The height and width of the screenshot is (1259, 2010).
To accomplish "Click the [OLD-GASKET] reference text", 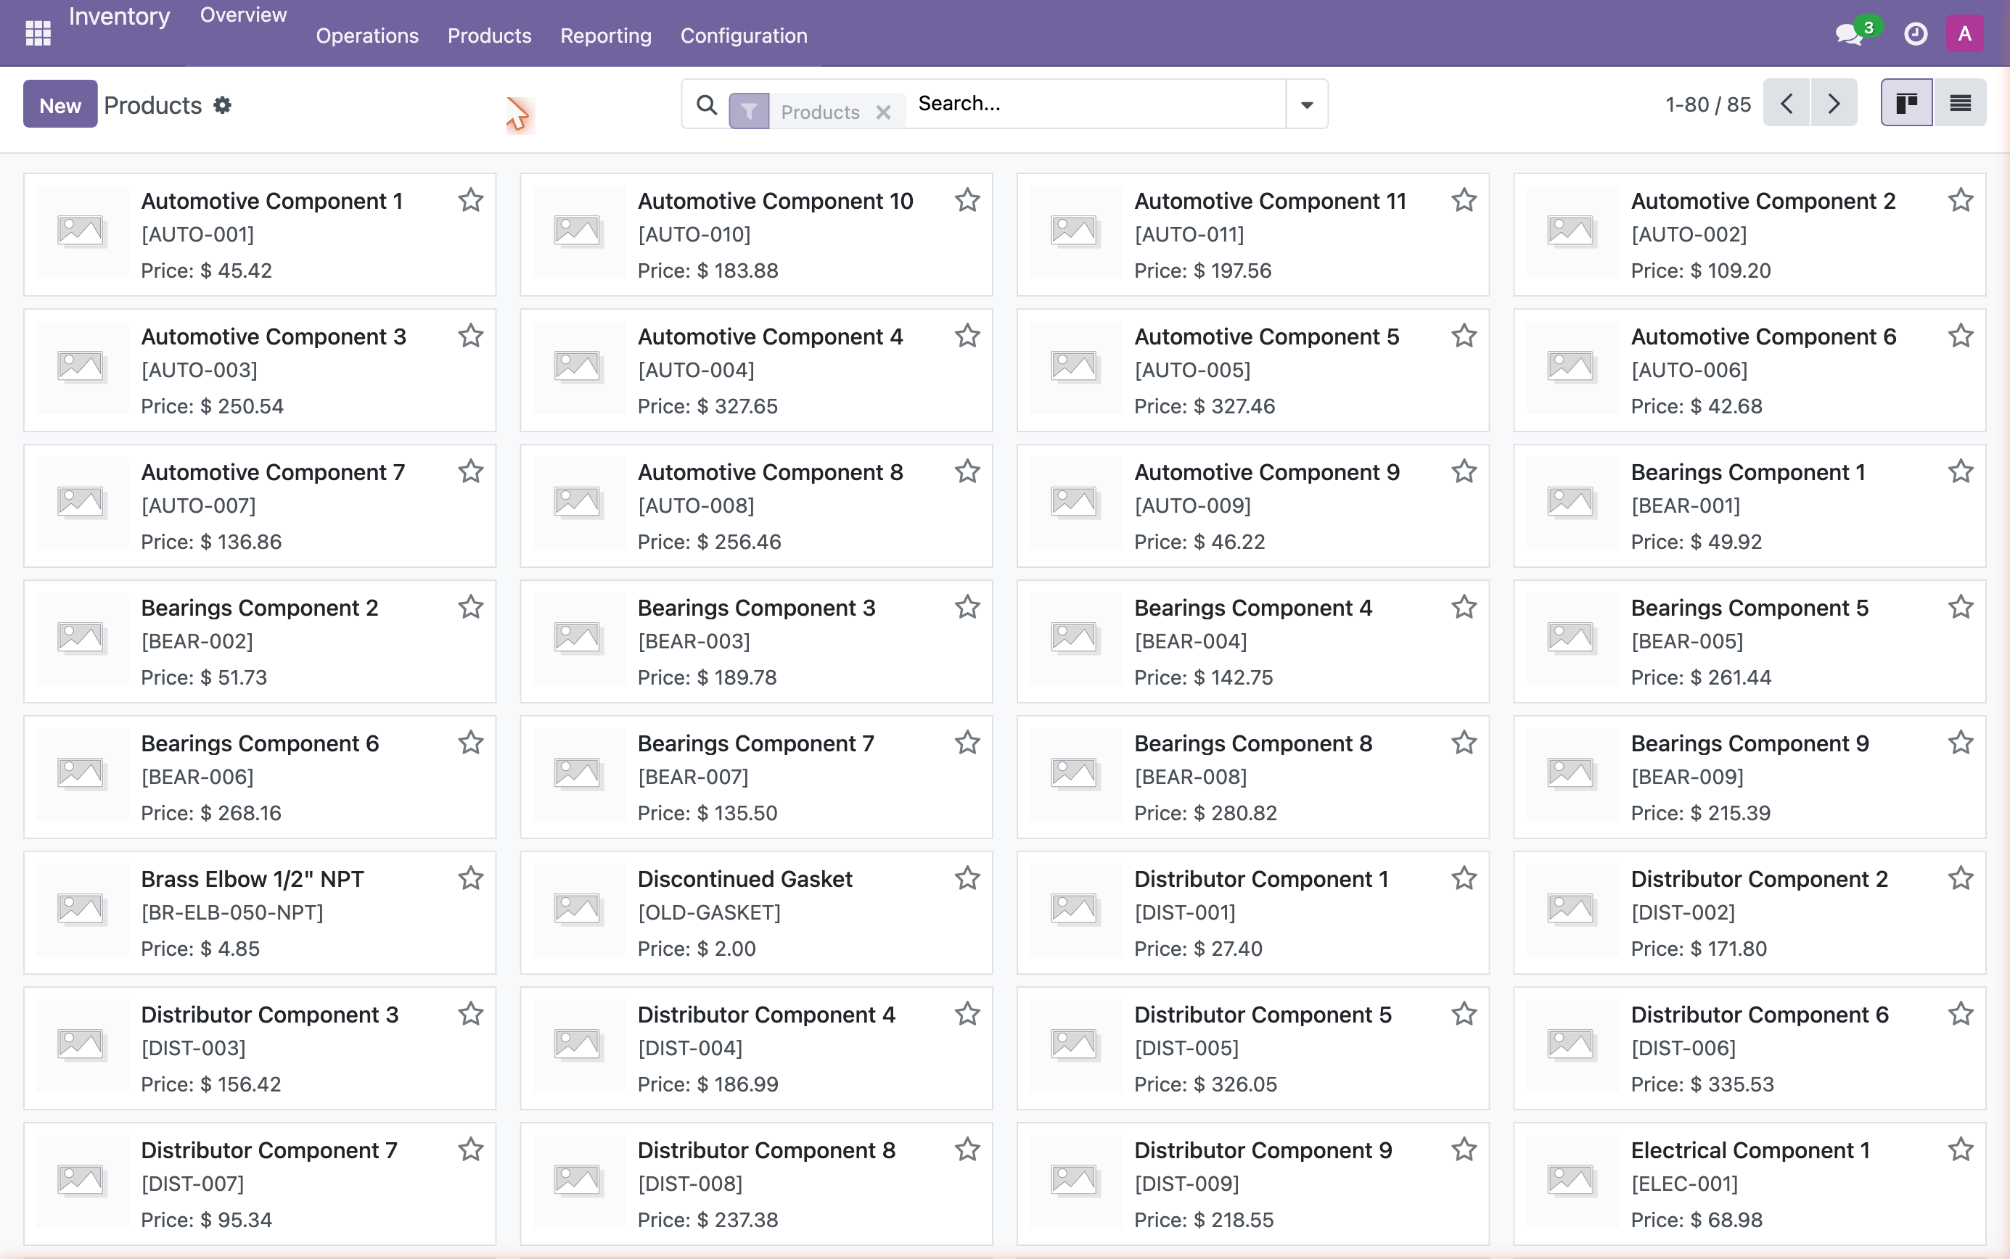I will pos(709,912).
